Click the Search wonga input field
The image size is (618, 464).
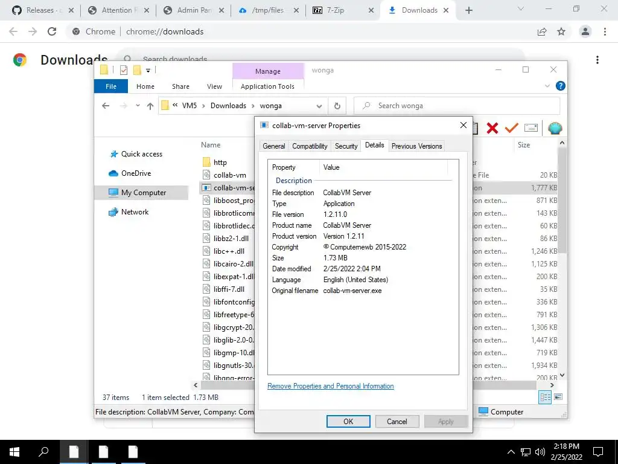tap(457, 106)
